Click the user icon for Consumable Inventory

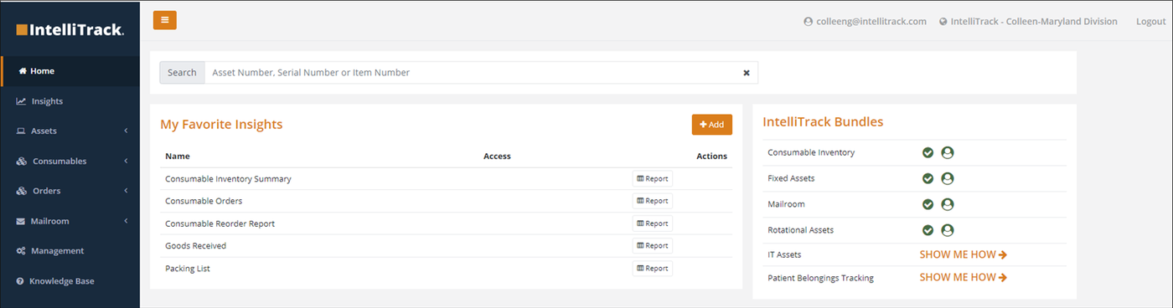[948, 152]
